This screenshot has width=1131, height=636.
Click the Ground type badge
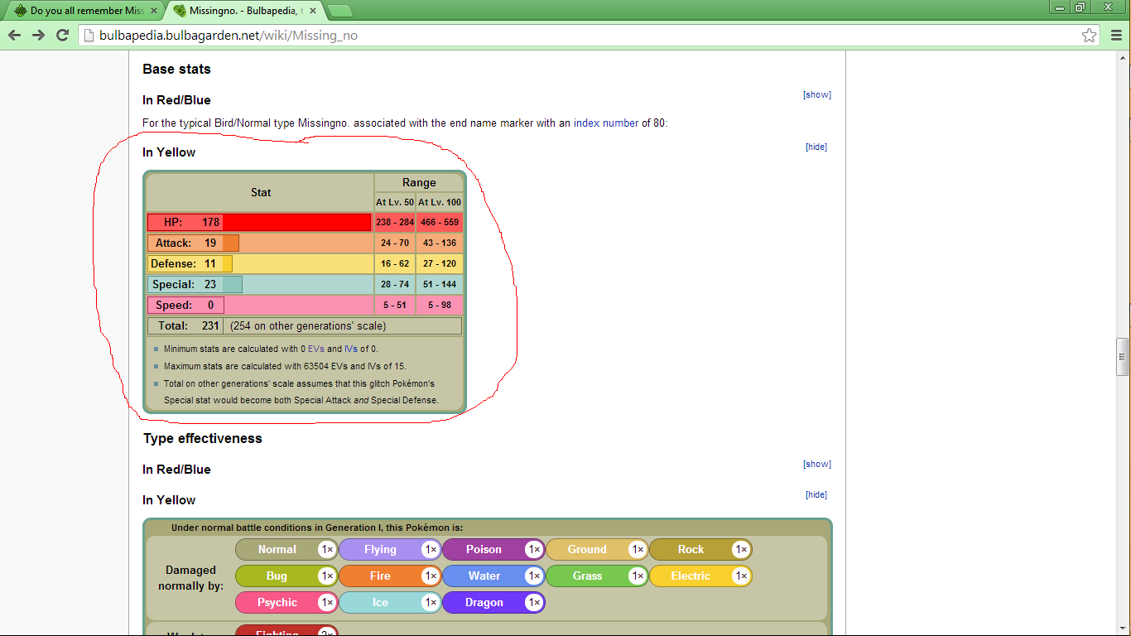(597, 549)
